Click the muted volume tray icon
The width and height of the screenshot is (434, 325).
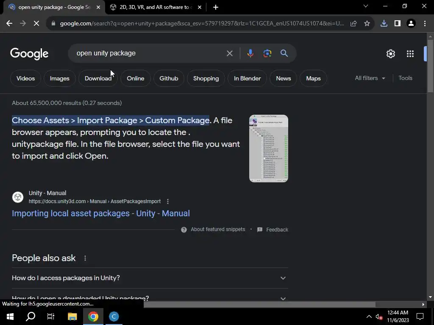pos(379,317)
